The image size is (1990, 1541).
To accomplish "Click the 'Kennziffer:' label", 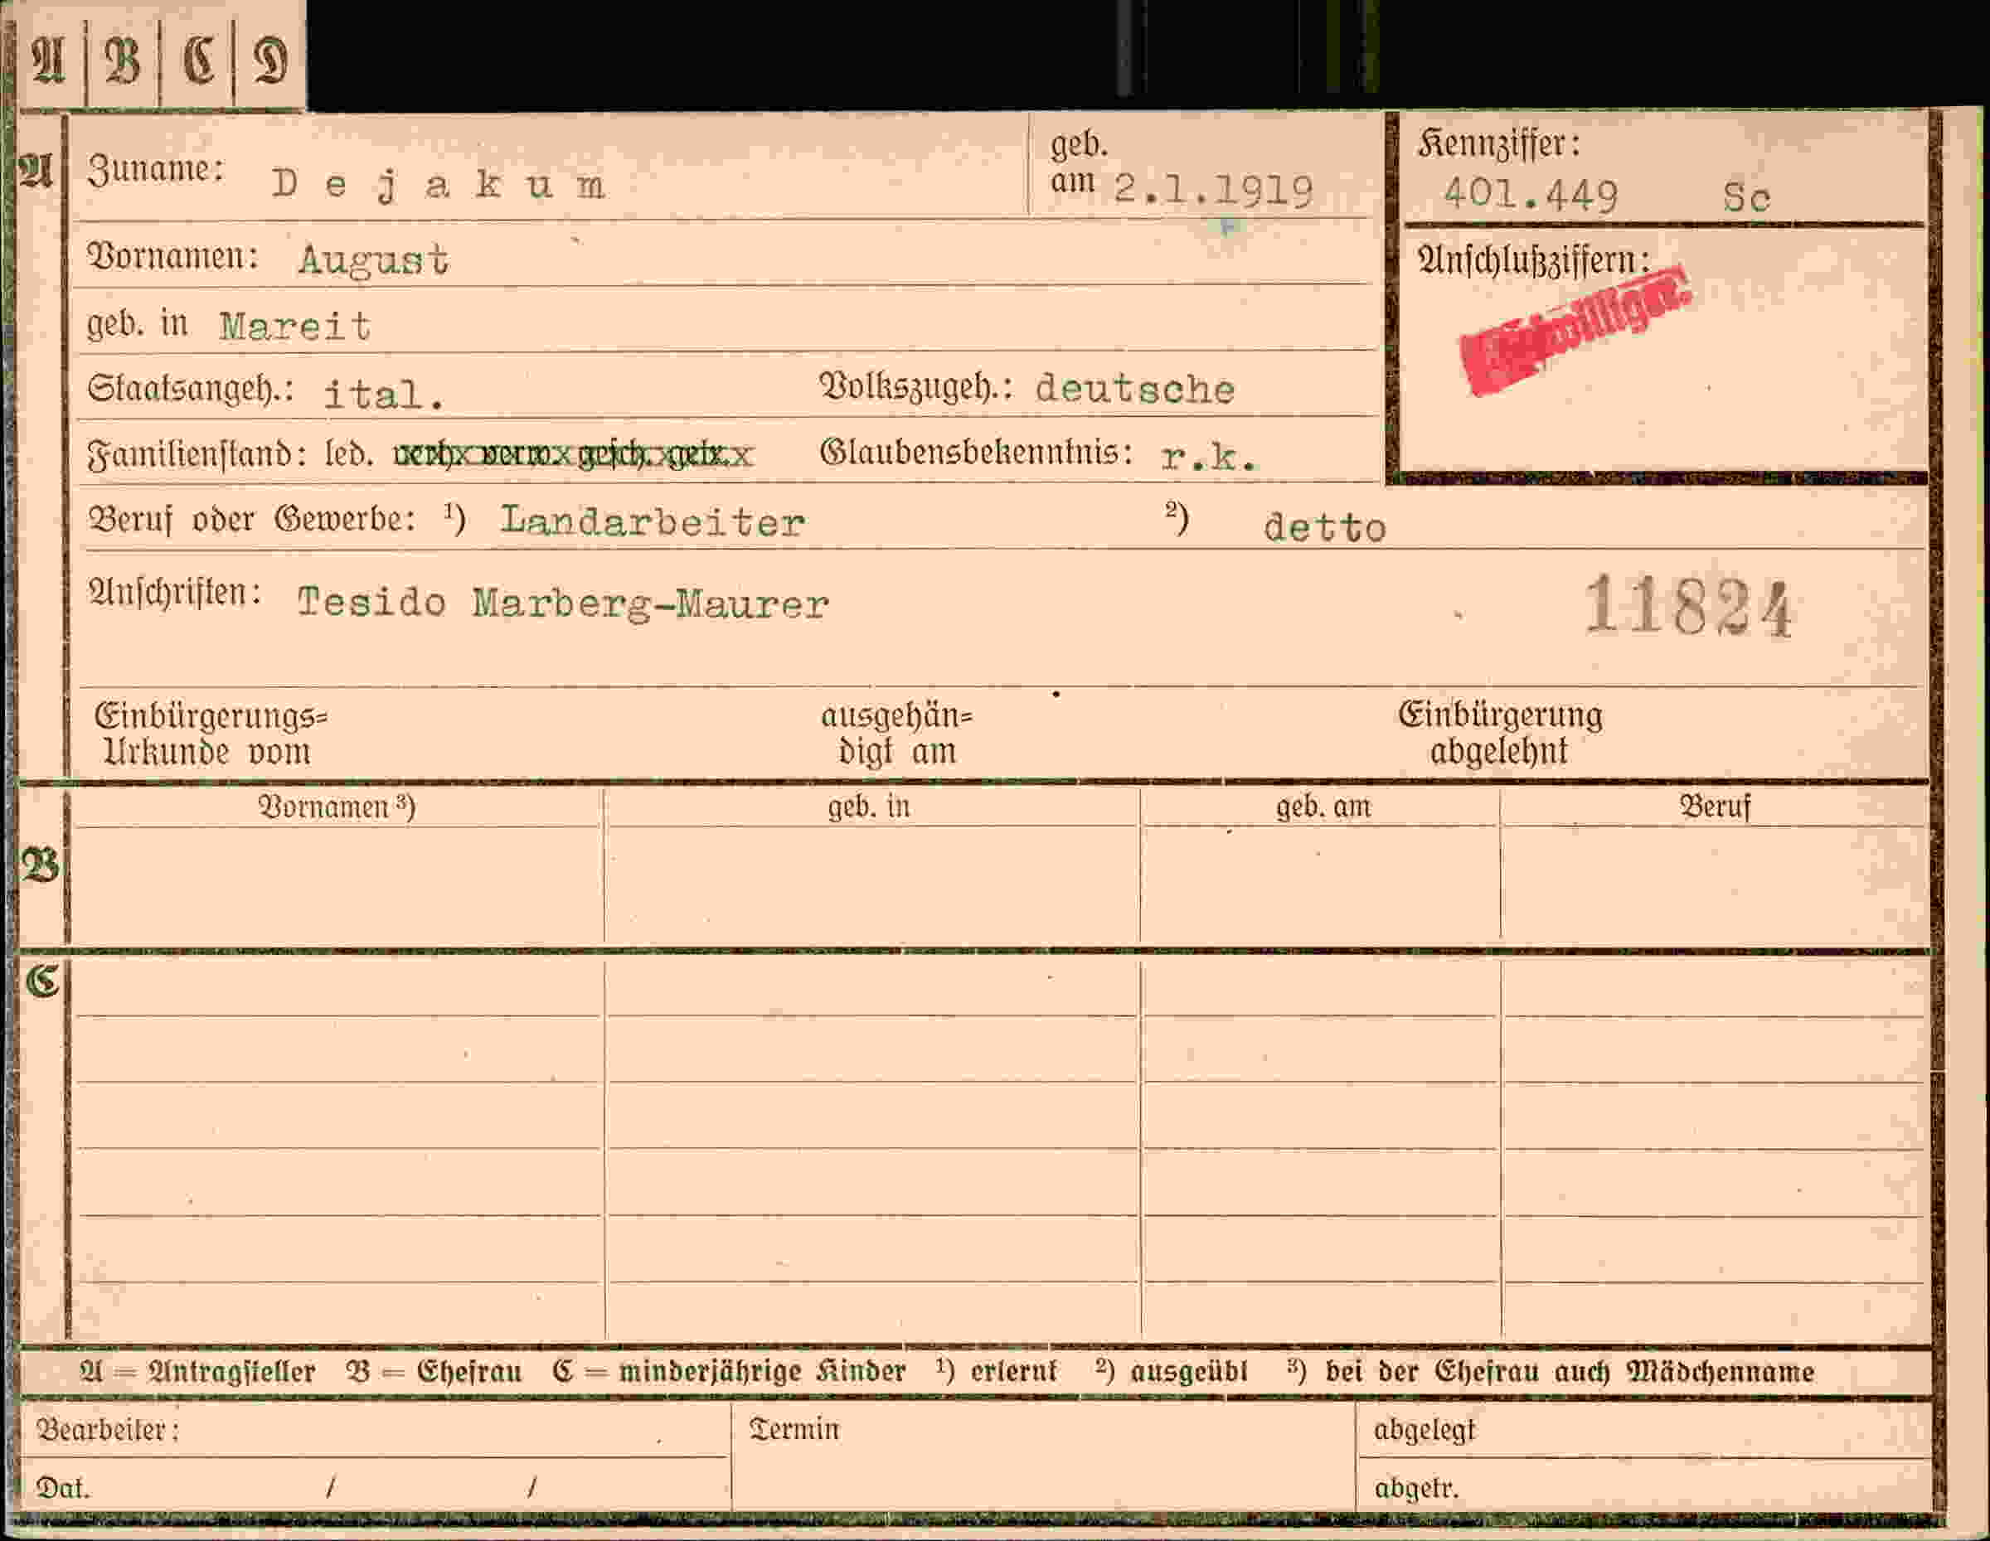I will point(1499,143).
